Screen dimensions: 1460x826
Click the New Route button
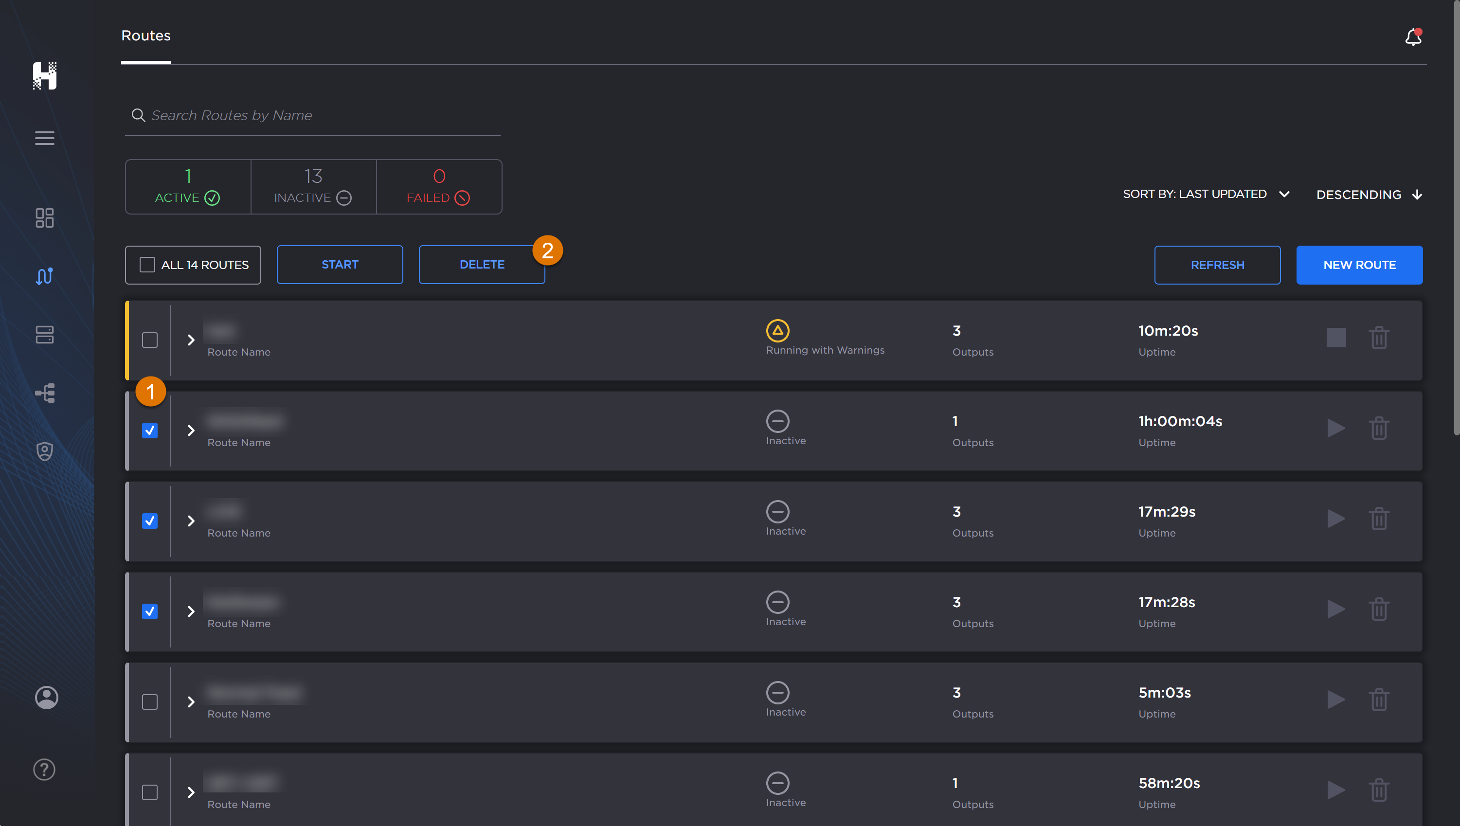(1359, 265)
